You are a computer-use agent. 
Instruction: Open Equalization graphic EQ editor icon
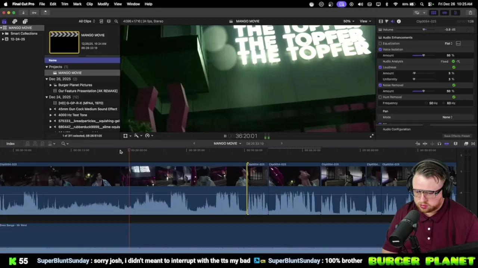458,44
